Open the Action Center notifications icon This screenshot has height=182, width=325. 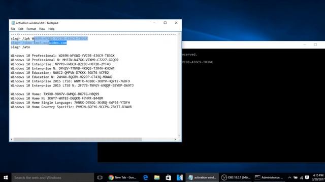307,177
